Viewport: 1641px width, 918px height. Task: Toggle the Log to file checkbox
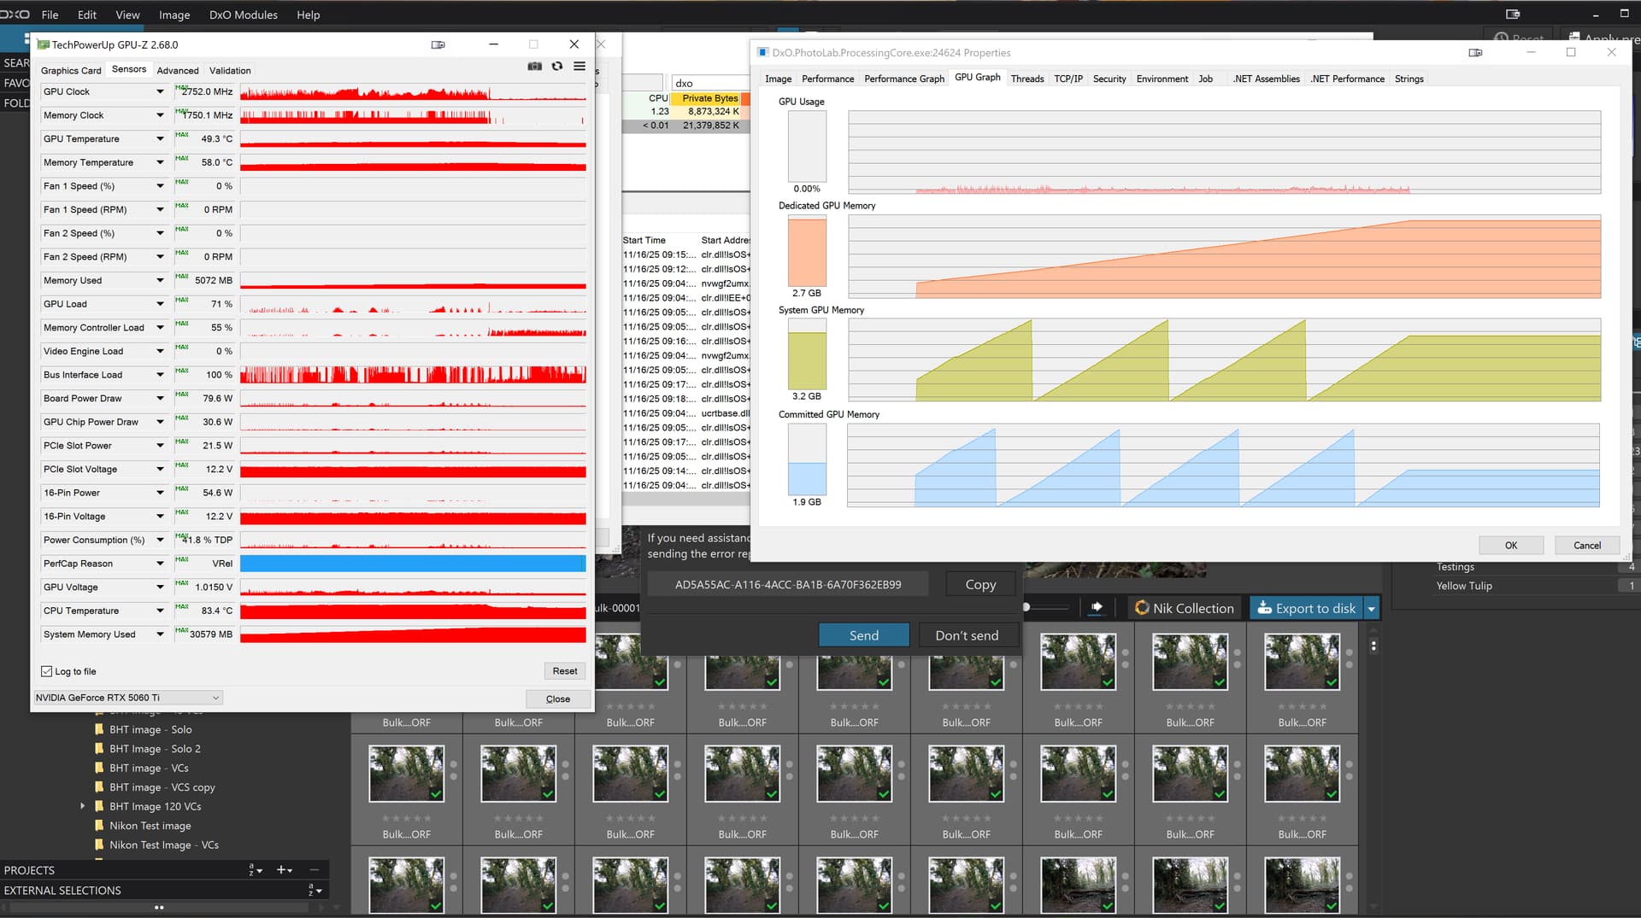tap(47, 671)
